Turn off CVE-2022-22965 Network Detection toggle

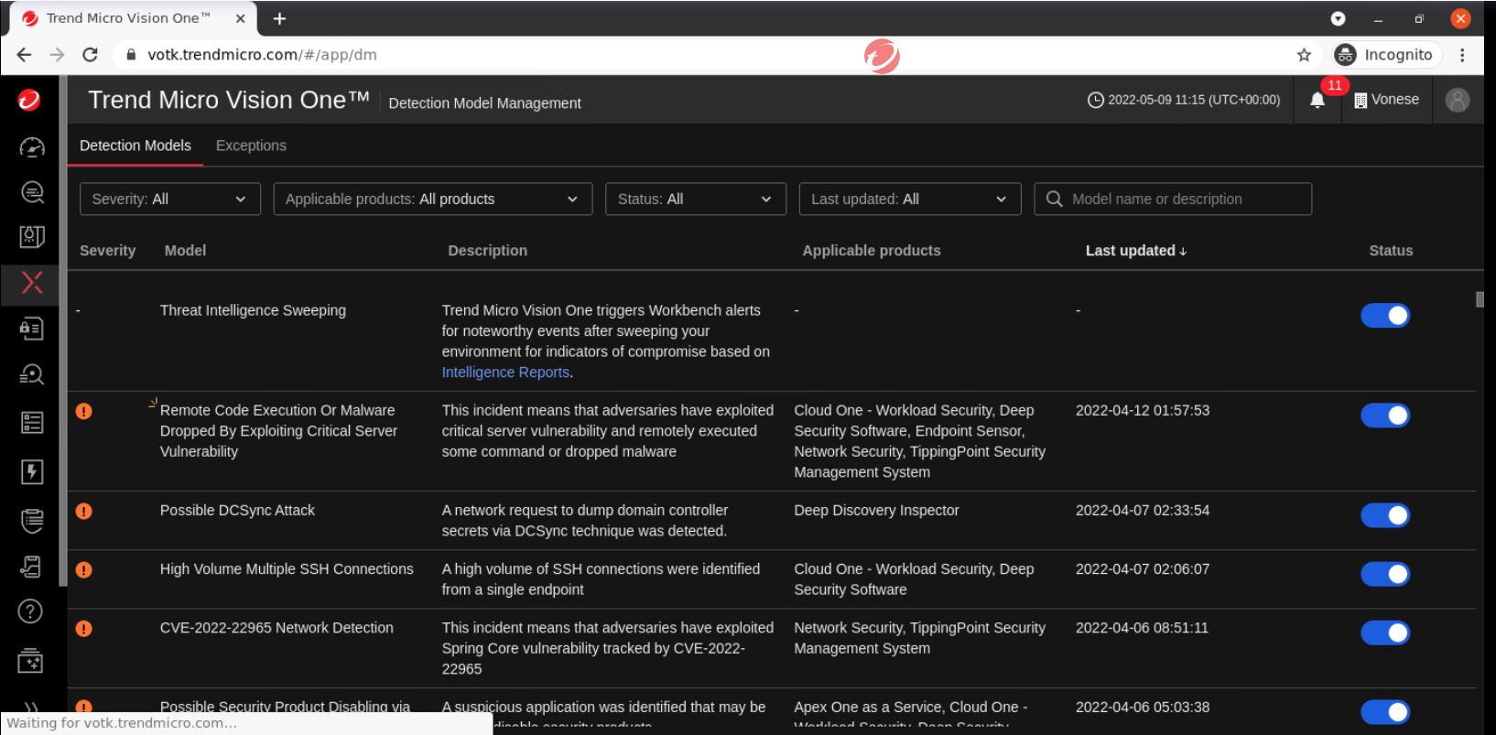coord(1384,632)
